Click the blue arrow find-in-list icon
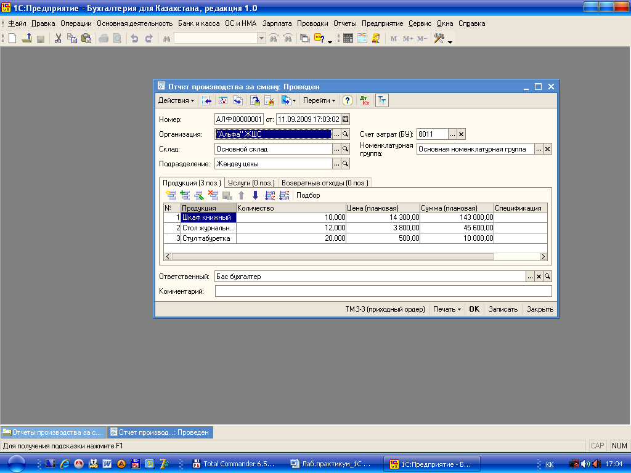The width and height of the screenshot is (631, 473). pos(207,100)
